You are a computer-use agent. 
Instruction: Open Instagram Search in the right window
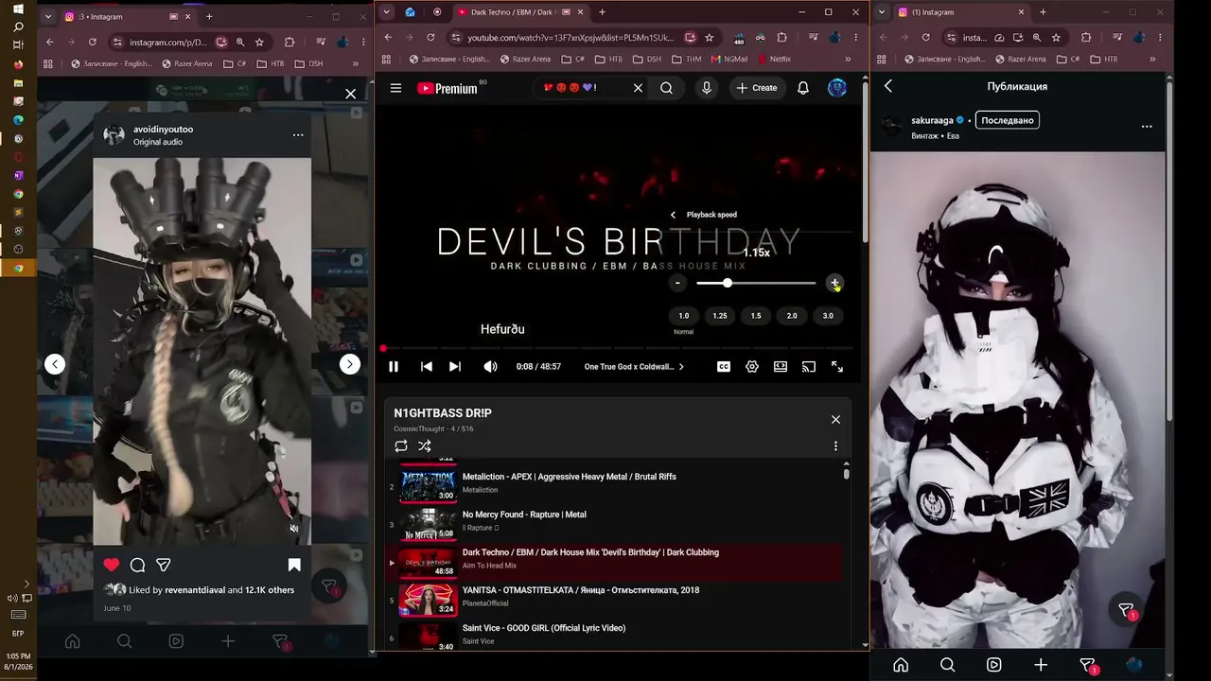[947, 665]
